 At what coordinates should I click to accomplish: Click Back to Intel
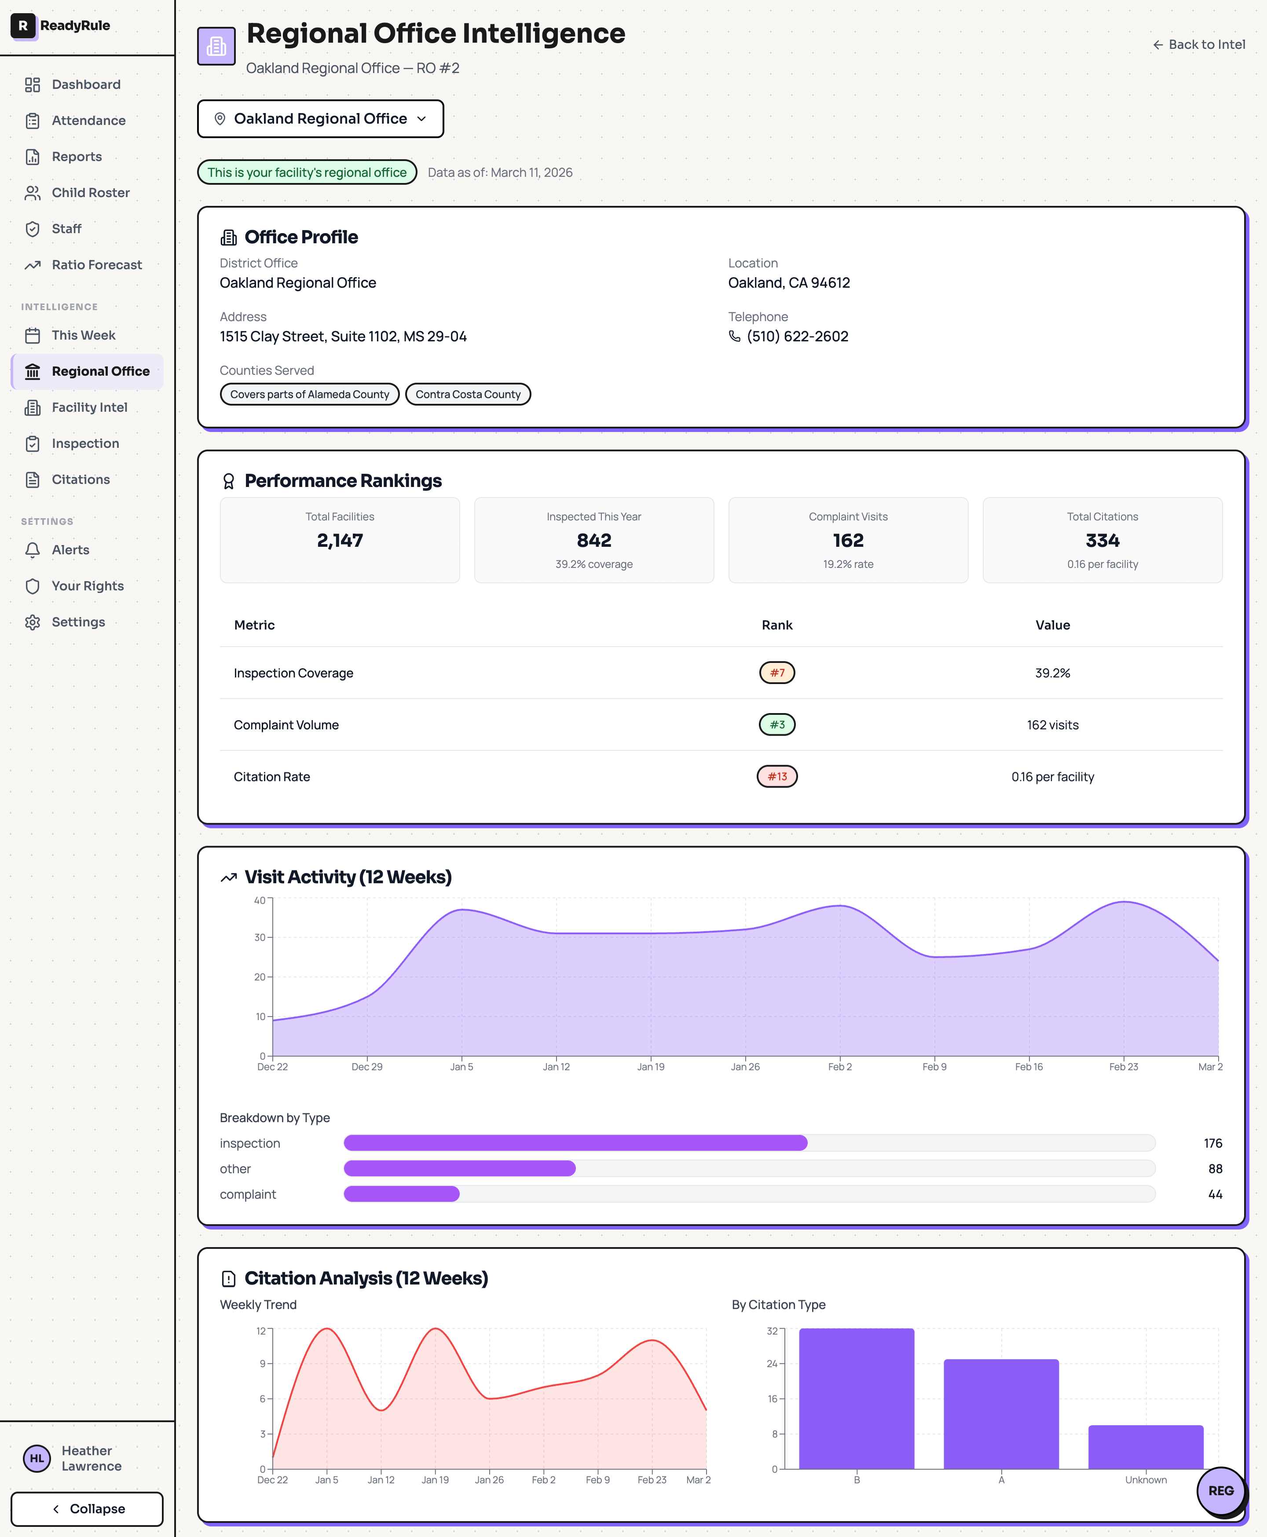pyautogui.click(x=1198, y=44)
